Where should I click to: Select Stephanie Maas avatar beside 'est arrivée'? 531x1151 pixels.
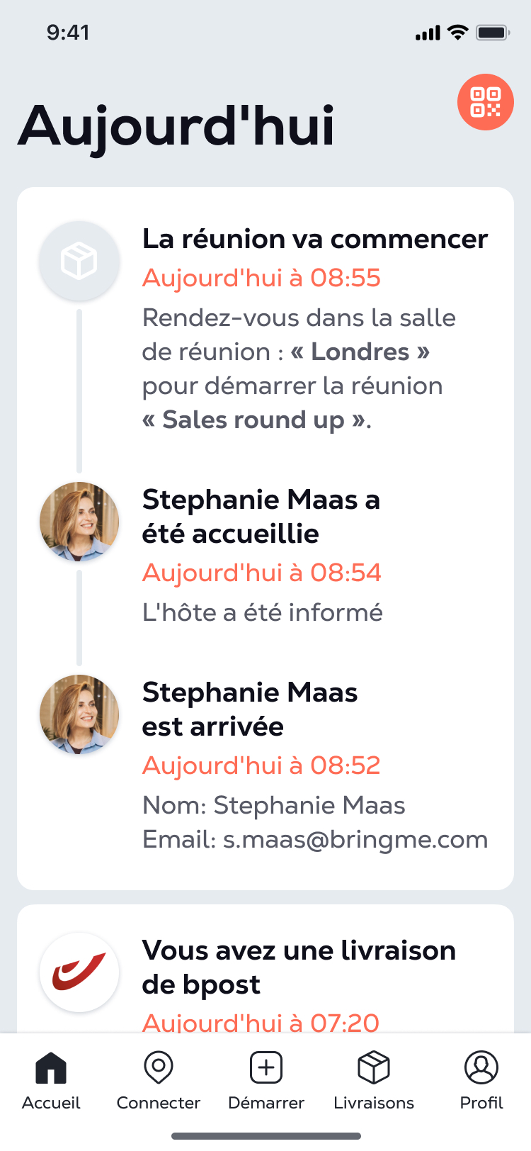[x=79, y=714]
